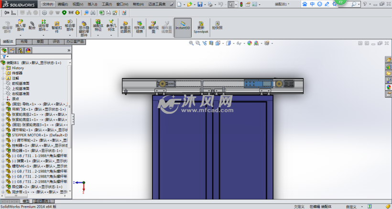
Task: Click the blue door panel in viewport
Action: (x=213, y=147)
